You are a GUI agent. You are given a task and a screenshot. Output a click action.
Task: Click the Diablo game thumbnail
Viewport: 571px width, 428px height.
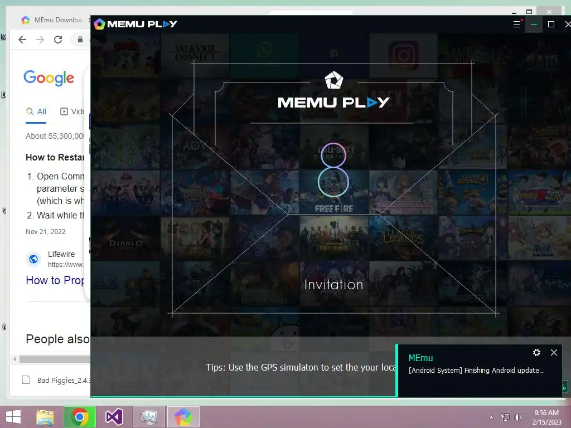pos(125,237)
